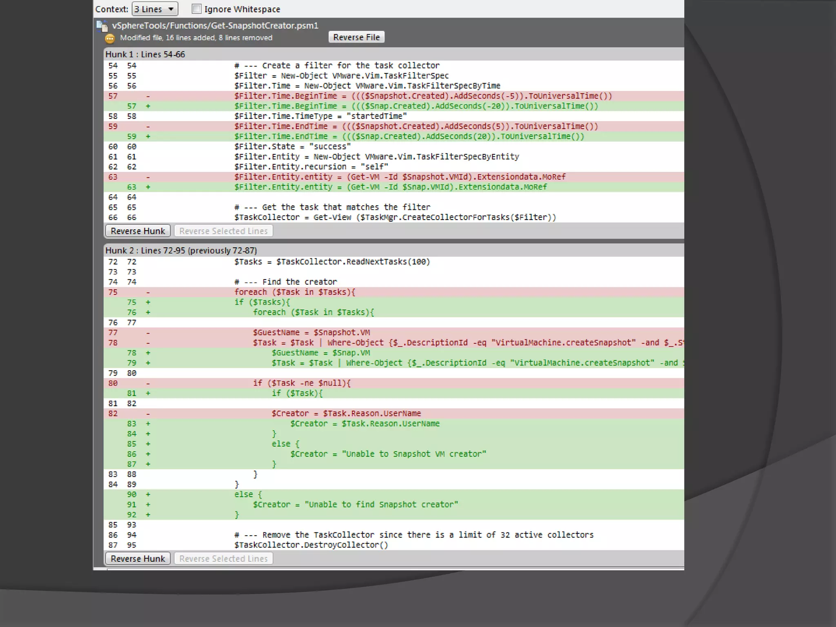Click the plus marker on added line 63
Screen dimensions: 836x627
tap(148, 187)
